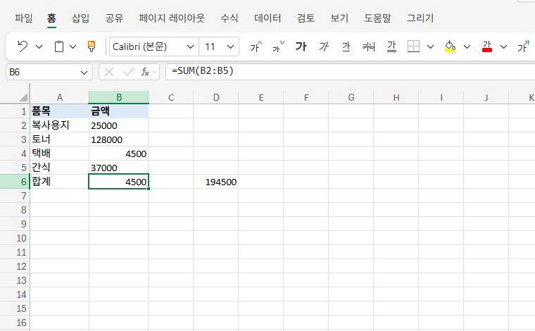This screenshot has width=535, height=331.
Task: Toggle Double Underline formatting
Action: tap(391, 46)
